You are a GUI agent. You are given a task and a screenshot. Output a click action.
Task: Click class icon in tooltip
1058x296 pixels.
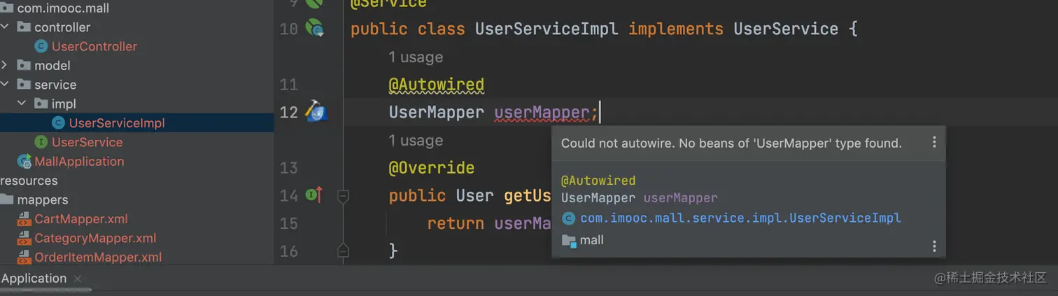[568, 218]
